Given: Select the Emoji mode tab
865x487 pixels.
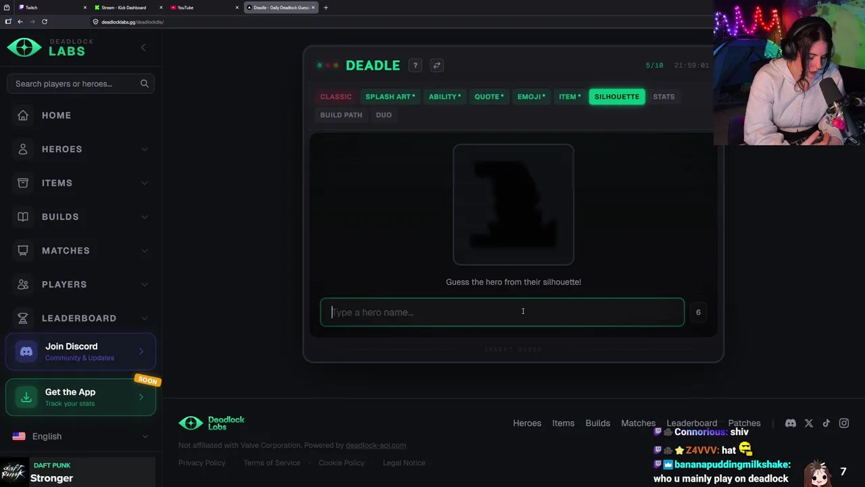Looking at the screenshot, I should coord(531,97).
